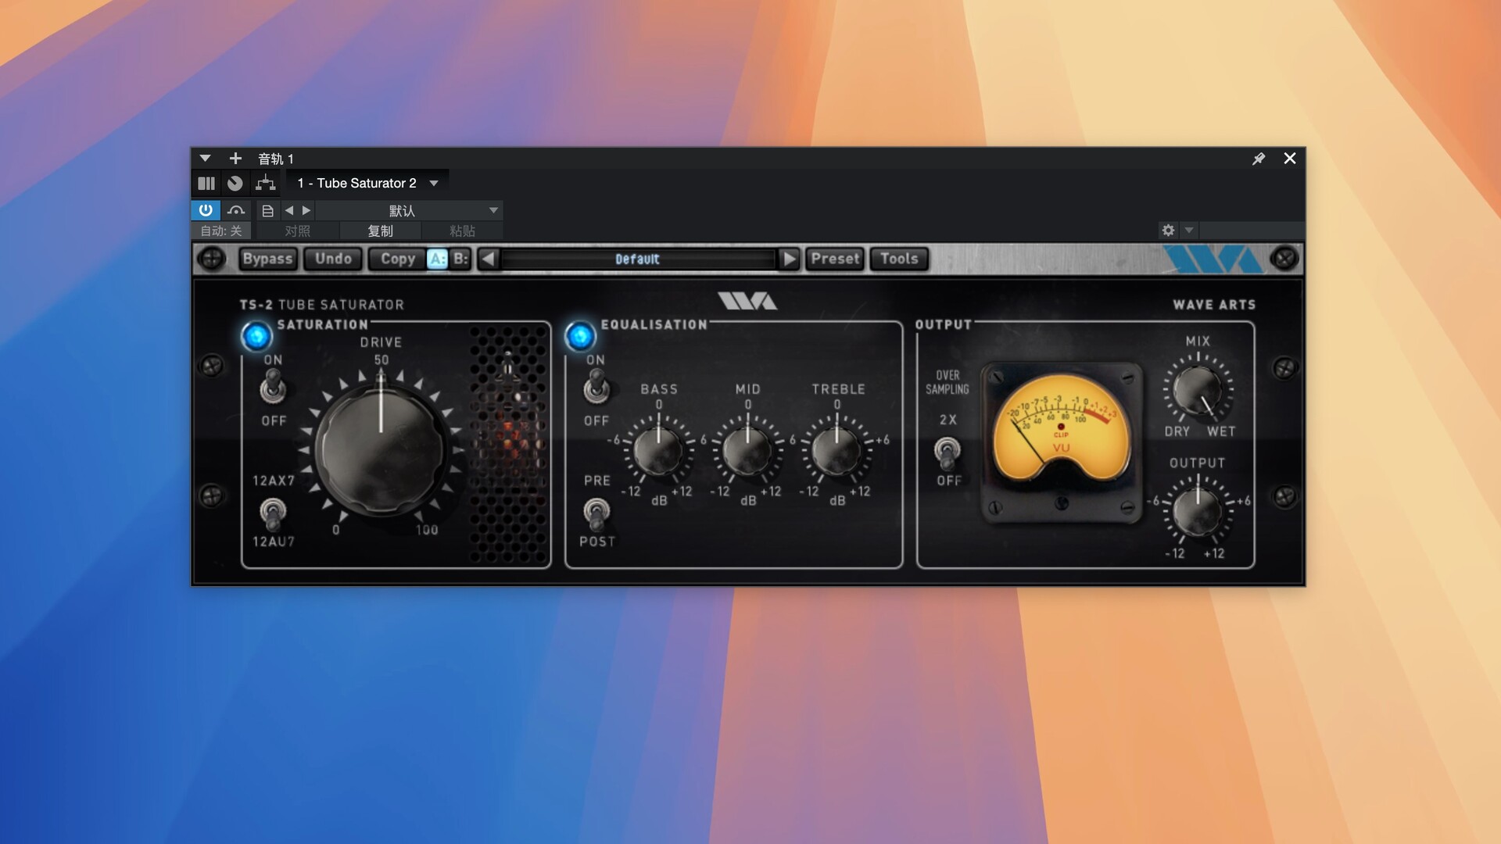Go to next host preset arrow

(x=306, y=210)
